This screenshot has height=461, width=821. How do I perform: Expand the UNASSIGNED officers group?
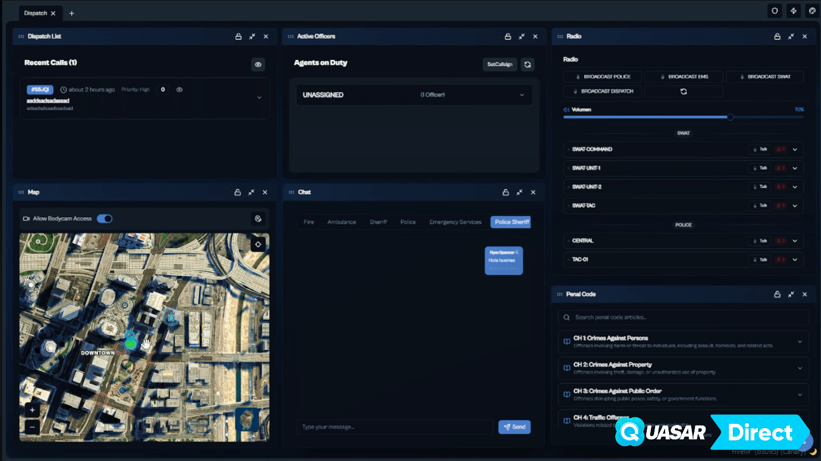pyautogui.click(x=521, y=95)
